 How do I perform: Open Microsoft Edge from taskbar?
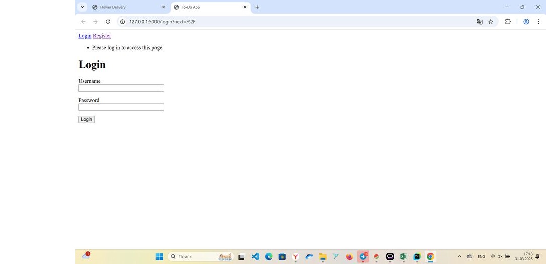pyautogui.click(x=269, y=256)
